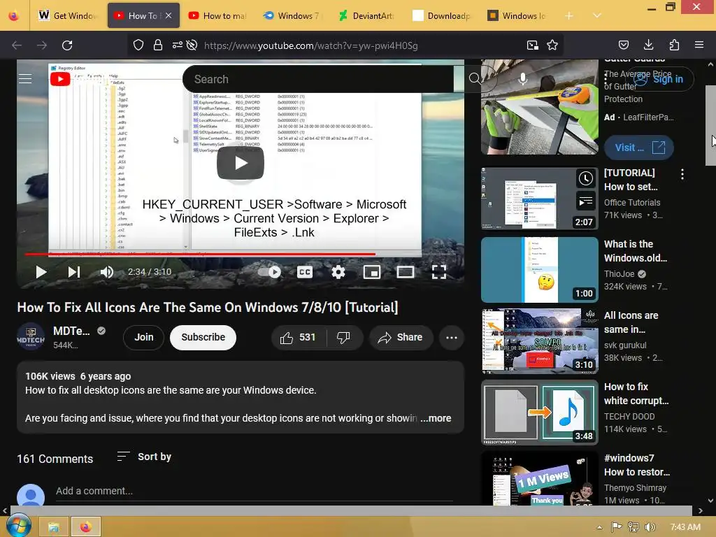The height and width of the screenshot is (537, 716).
Task: Switch to theater mode
Action: point(406,272)
